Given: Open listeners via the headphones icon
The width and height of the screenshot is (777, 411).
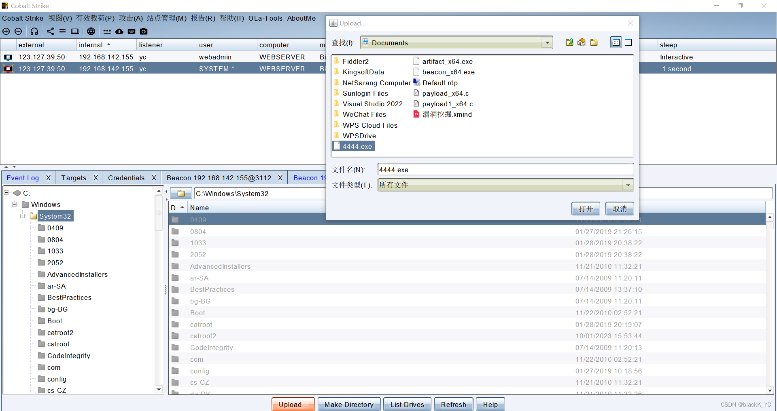Looking at the screenshot, I should (34, 32).
